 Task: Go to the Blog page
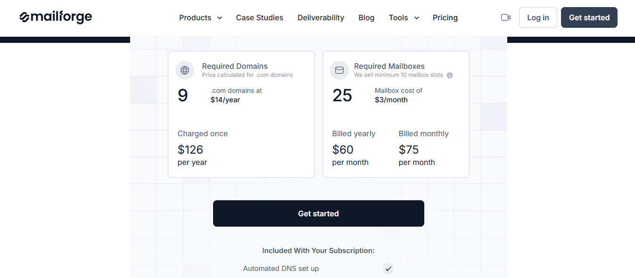pyautogui.click(x=366, y=17)
